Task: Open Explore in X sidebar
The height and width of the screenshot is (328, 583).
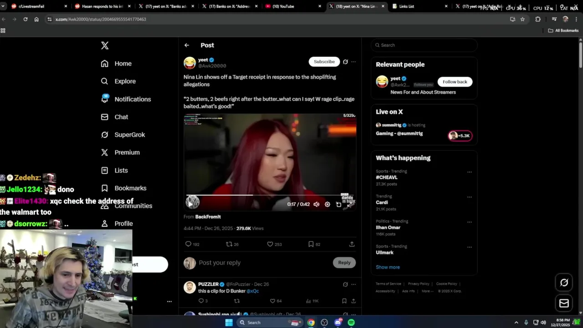Action: click(x=118, y=81)
